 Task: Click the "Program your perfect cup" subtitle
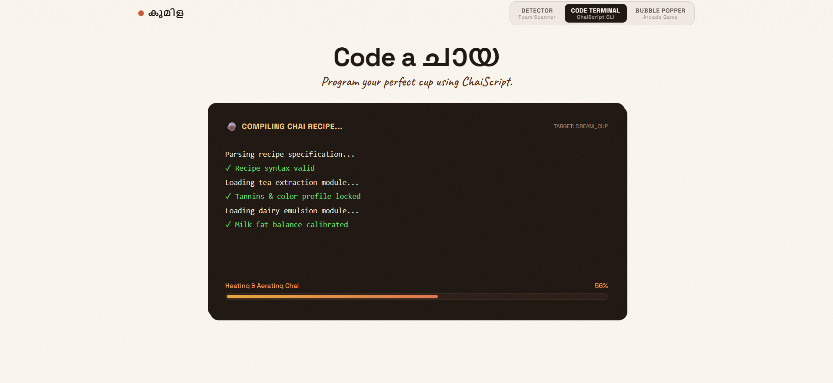point(417,82)
